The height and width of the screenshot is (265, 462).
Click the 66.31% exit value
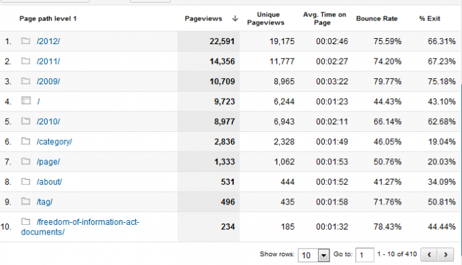click(x=442, y=41)
